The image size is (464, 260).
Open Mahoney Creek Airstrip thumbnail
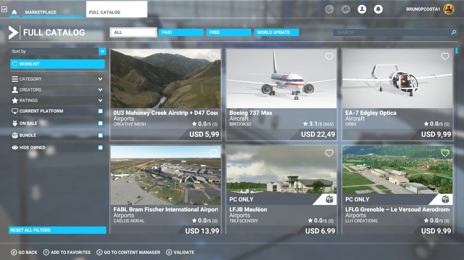click(165, 79)
